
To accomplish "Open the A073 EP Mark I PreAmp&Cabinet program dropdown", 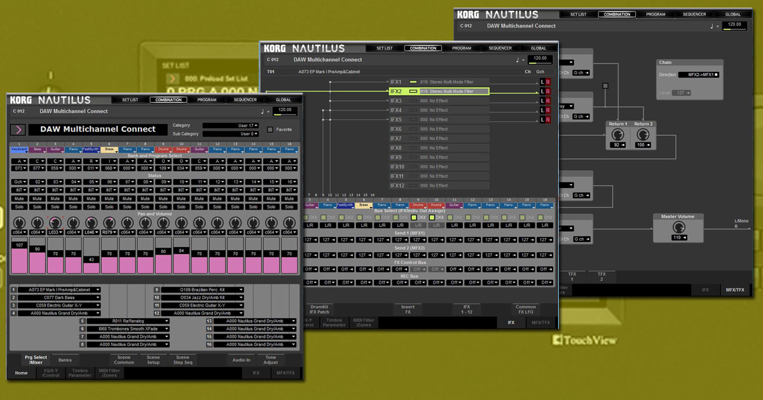I will click(60, 290).
